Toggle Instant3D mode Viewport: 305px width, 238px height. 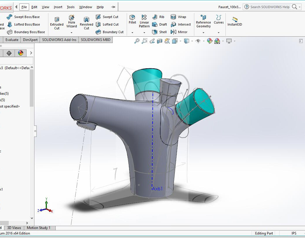pos(235,22)
